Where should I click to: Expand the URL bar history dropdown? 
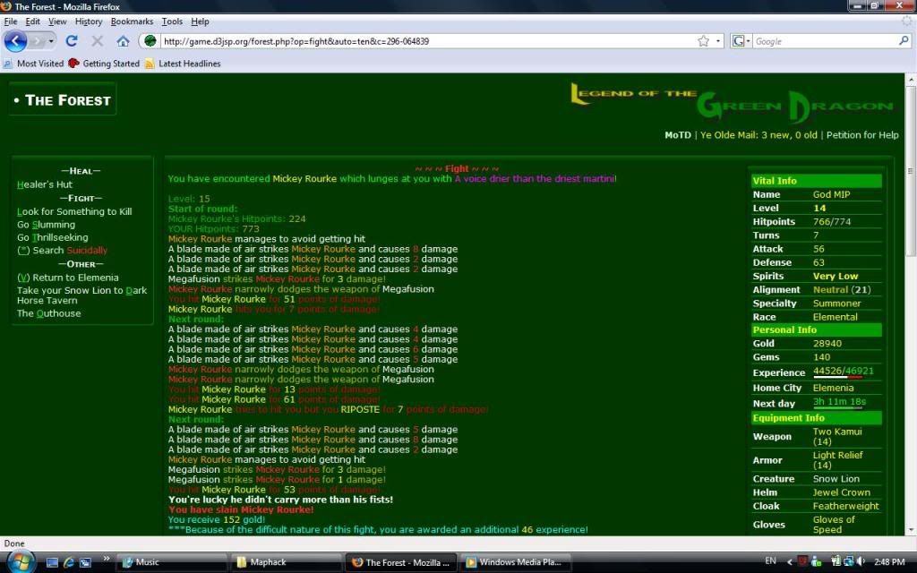tap(718, 41)
